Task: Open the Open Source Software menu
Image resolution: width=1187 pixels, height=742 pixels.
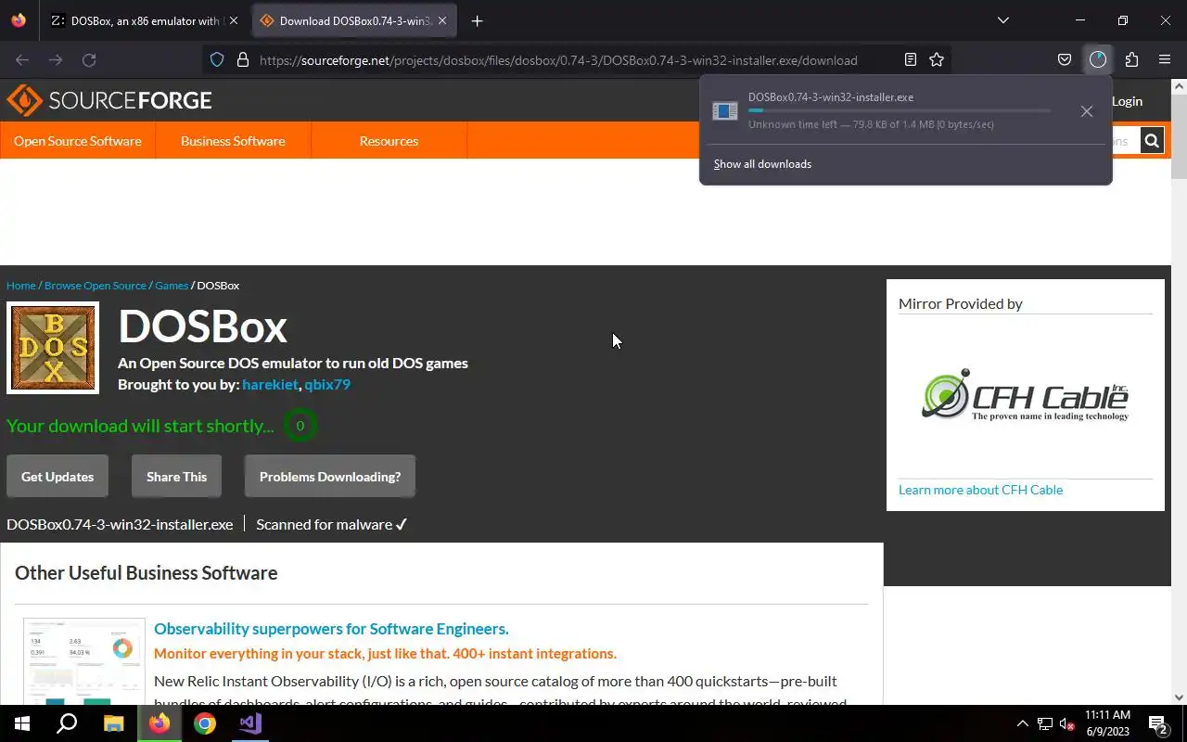Action: [x=78, y=141]
